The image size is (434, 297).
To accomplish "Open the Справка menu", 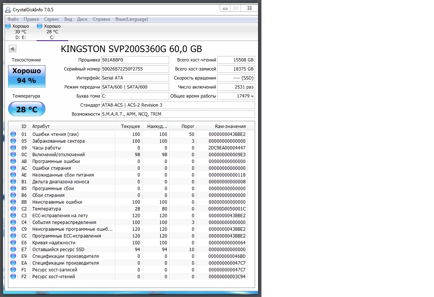I will tap(101, 19).
